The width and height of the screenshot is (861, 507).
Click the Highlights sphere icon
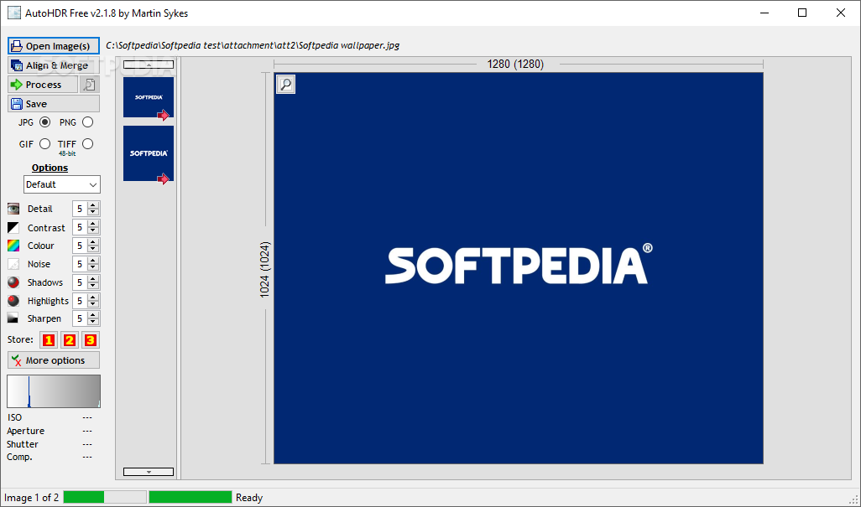pos(13,301)
